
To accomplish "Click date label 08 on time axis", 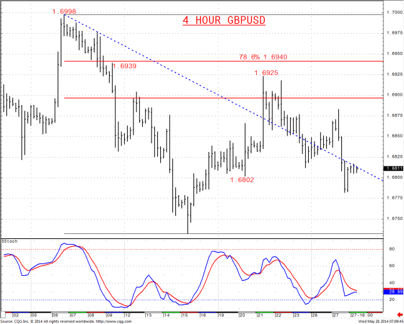I will 91,315.
